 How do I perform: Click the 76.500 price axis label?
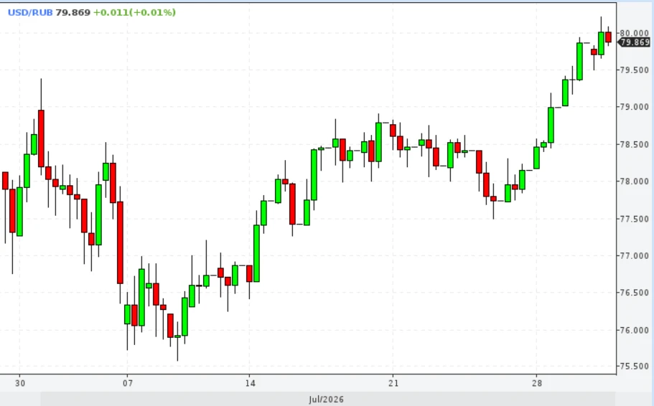(x=635, y=293)
